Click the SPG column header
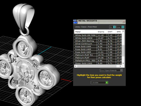Screen dimensions: 141x106 [x=119, y=32]
